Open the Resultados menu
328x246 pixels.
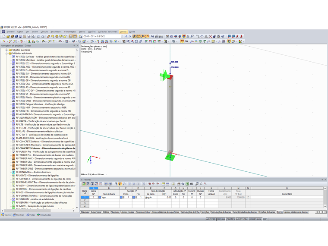56,32
